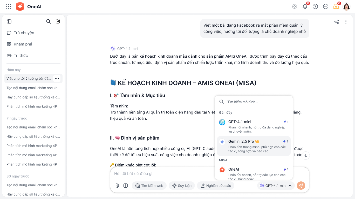Toggle Nghiên cứu sâu mode

tap(216, 186)
